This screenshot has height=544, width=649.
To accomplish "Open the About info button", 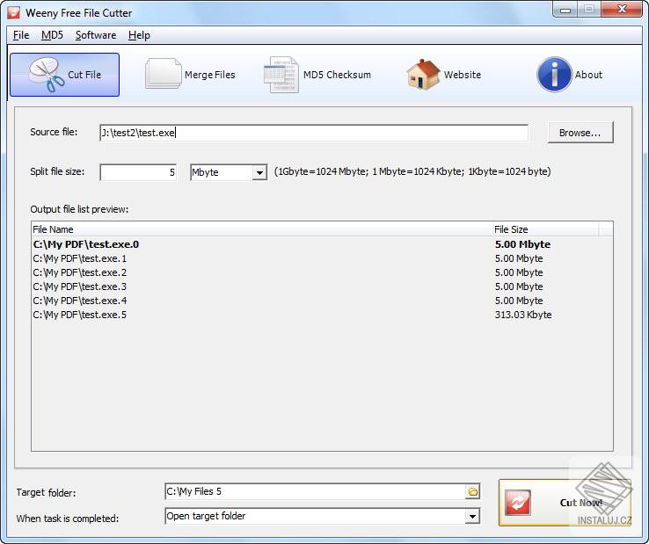I will (x=570, y=75).
